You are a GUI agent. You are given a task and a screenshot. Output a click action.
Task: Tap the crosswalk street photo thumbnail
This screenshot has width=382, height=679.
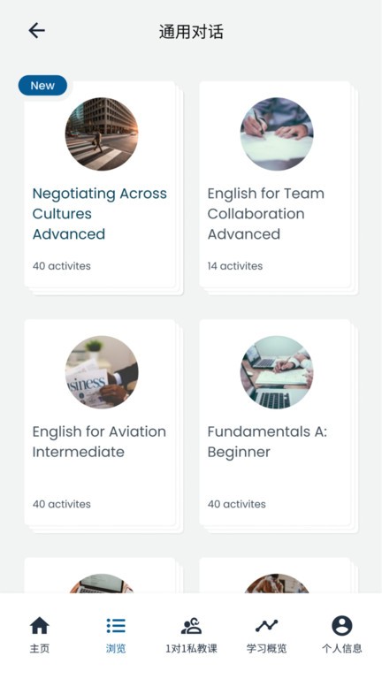pos(102,134)
